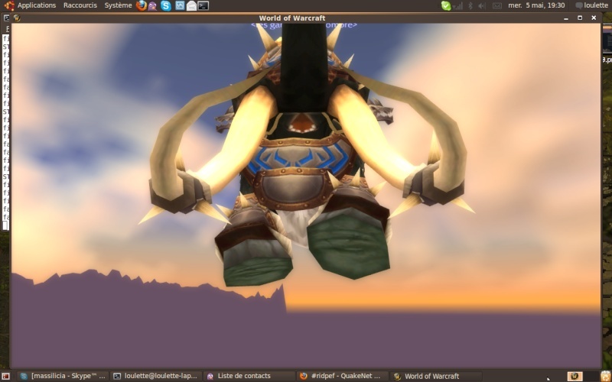Close the World of Warcraft window
Image resolution: width=612 pixels, height=382 pixels.
pos(594,18)
